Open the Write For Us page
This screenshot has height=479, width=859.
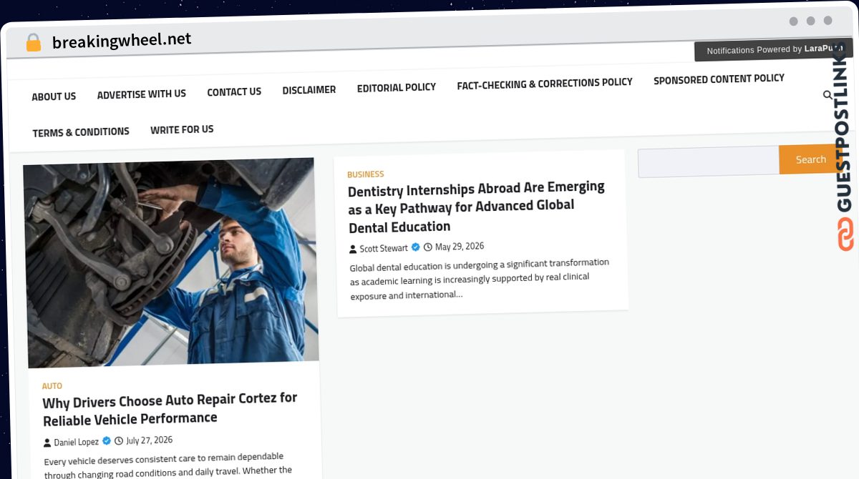(x=182, y=129)
